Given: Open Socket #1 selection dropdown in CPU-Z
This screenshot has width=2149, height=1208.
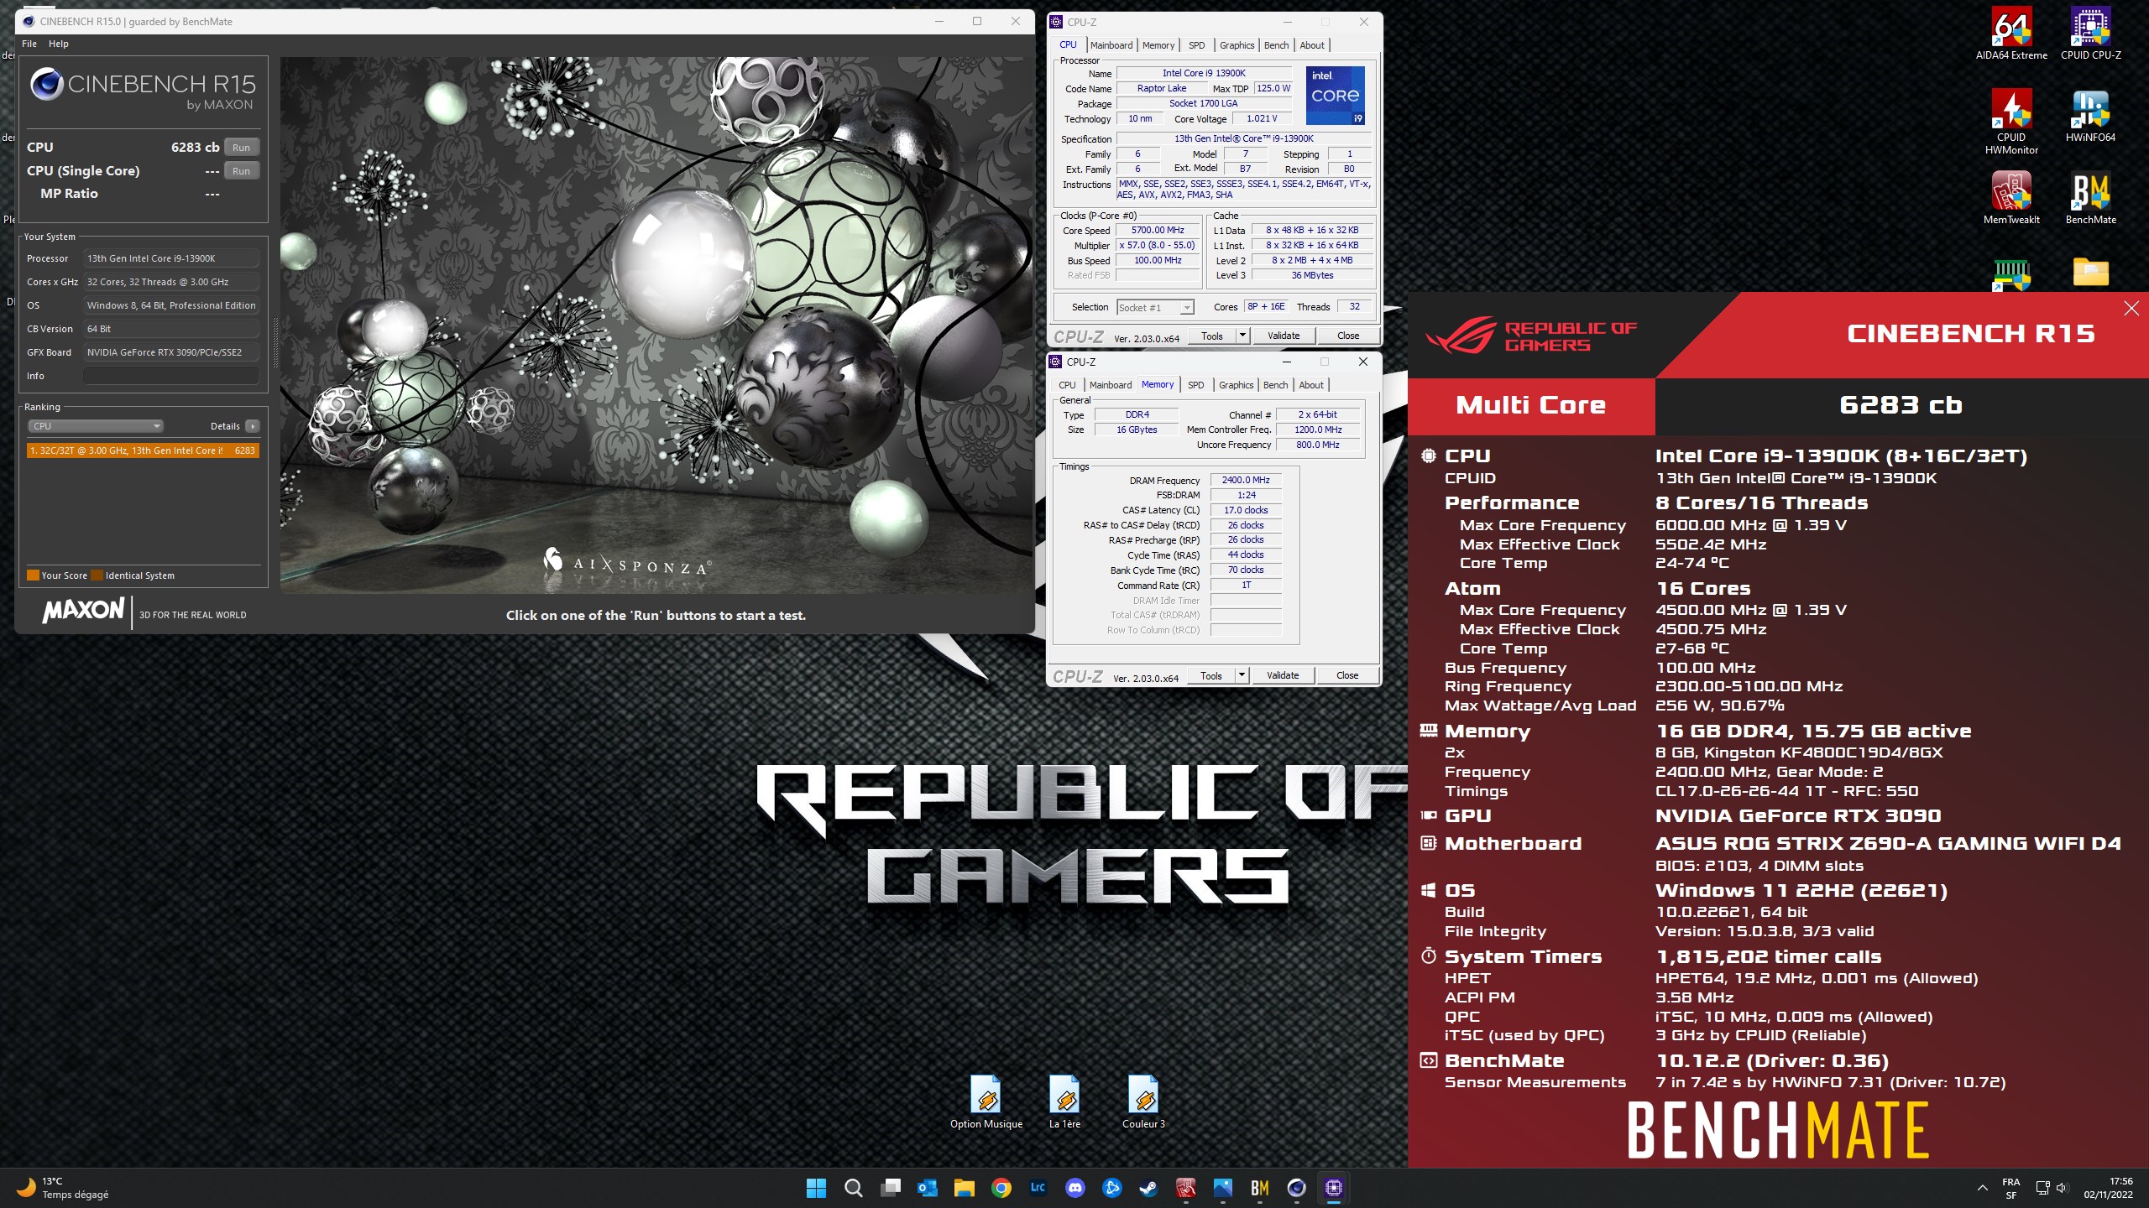Looking at the screenshot, I should coord(1155,308).
